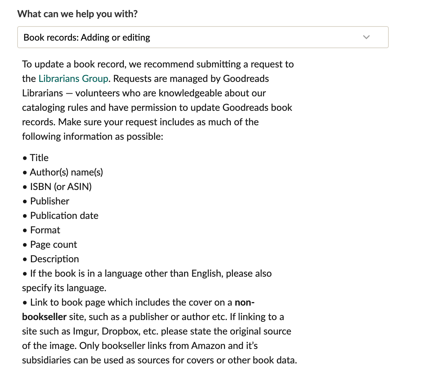The height and width of the screenshot is (371, 439).
Task: Open the "What can we help you with?" dropdown
Action: pos(203,37)
